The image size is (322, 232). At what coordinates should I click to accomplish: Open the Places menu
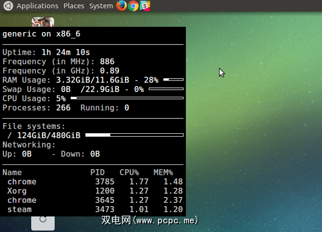[x=74, y=6]
